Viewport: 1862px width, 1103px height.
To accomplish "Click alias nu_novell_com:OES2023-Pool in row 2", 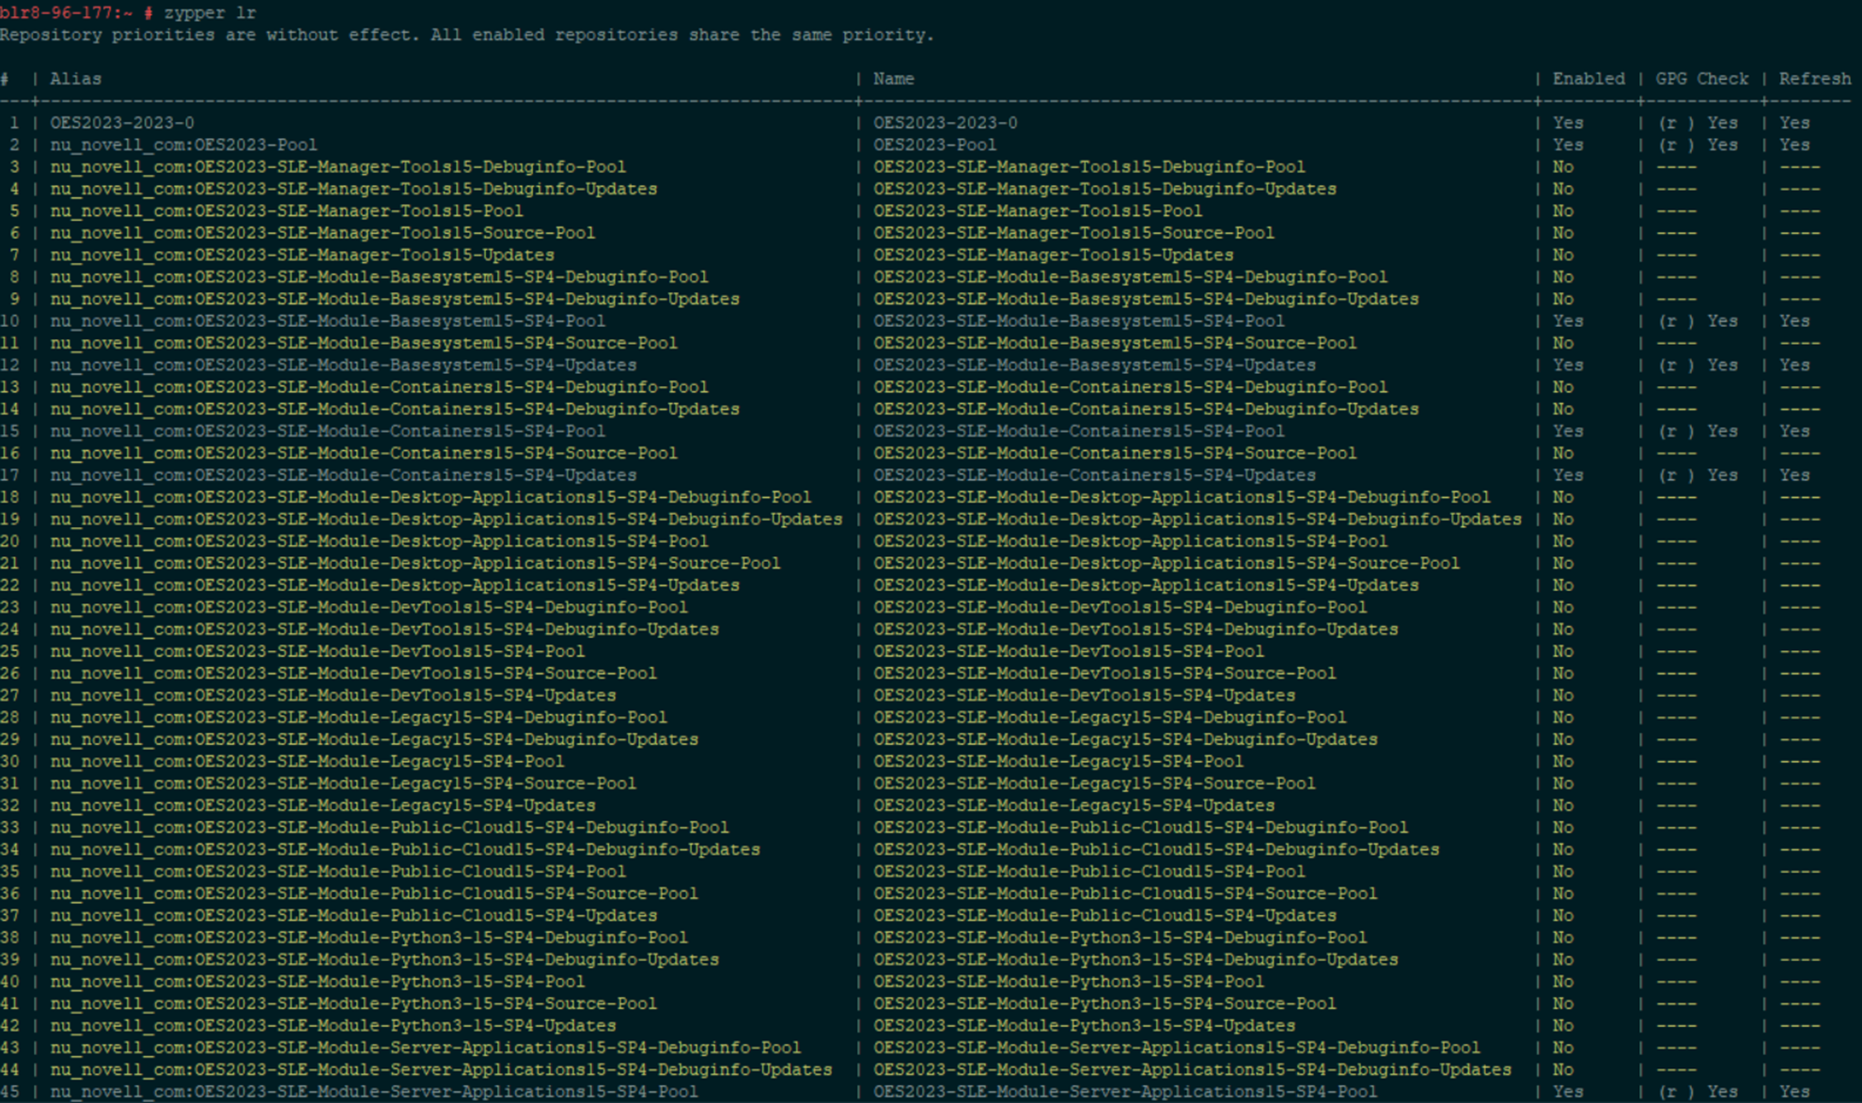I will [183, 145].
